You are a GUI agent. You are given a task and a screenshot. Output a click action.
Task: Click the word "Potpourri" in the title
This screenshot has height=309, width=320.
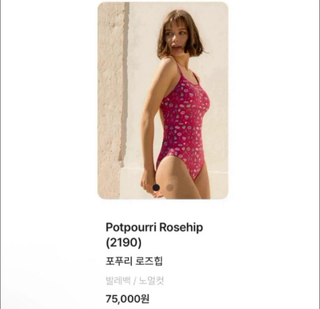pos(131,227)
